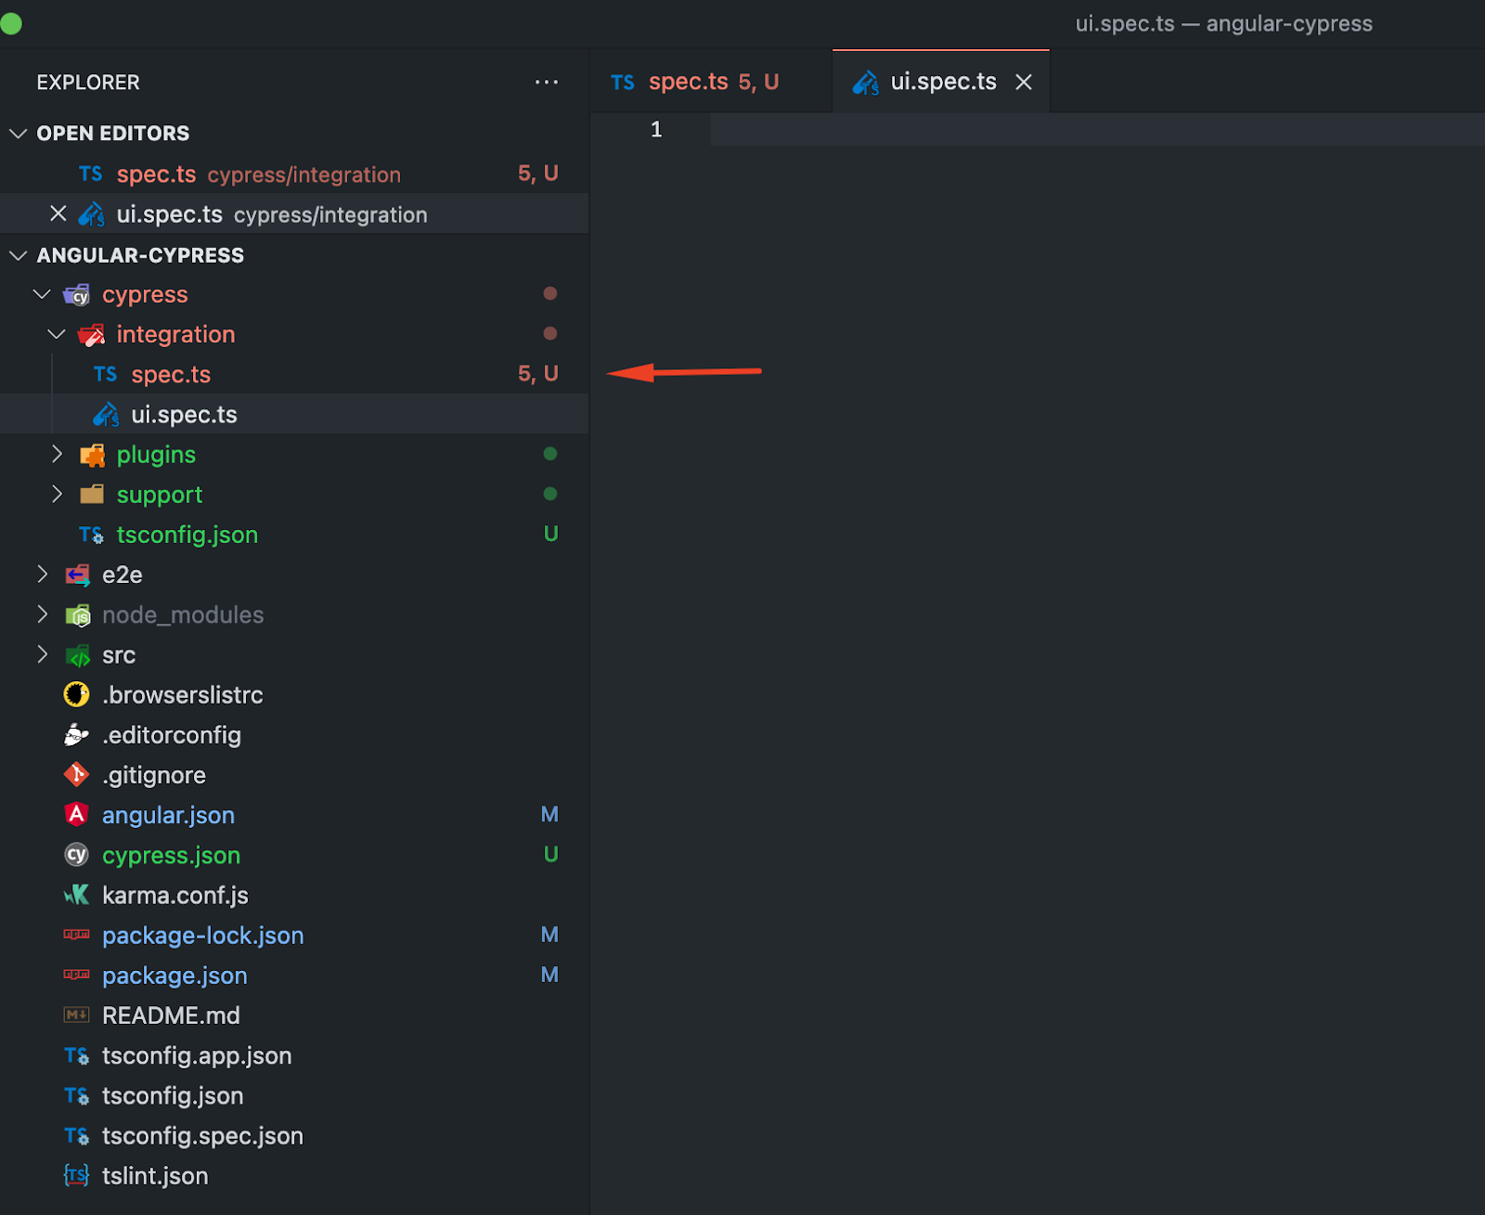1485x1215 pixels.
Task: Click src folder icon
Action: pos(77,655)
